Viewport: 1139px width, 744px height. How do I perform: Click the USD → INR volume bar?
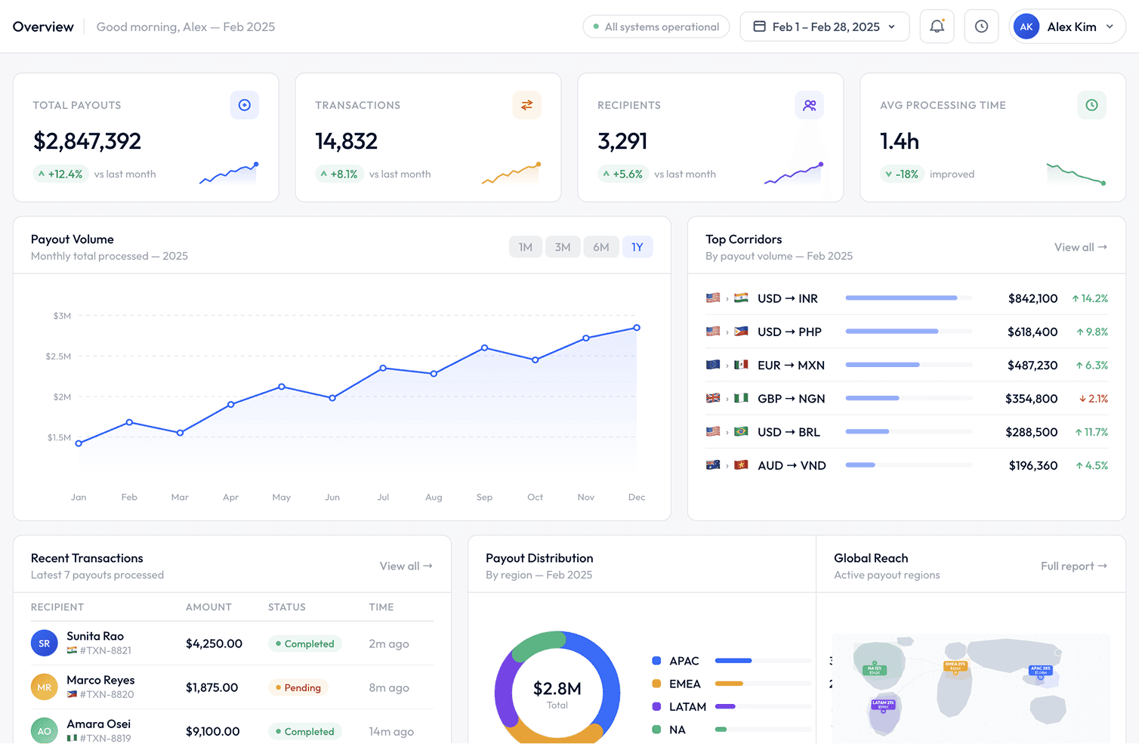coord(901,298)
